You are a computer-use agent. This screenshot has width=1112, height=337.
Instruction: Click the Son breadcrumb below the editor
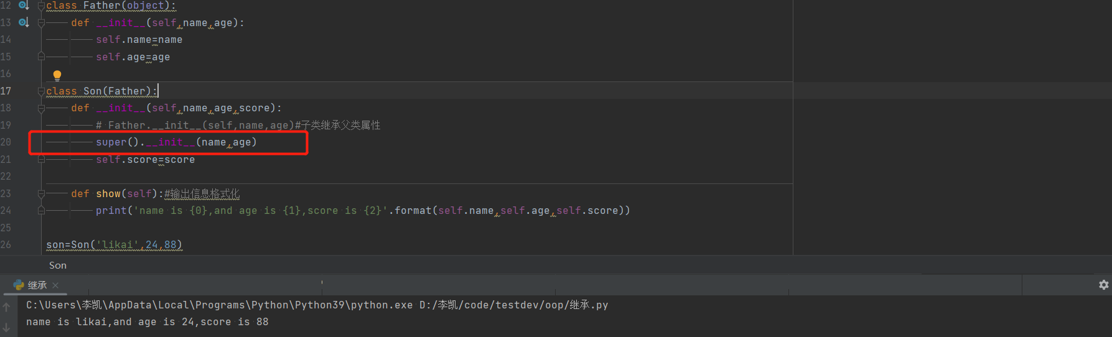click(x=58, y=265)
